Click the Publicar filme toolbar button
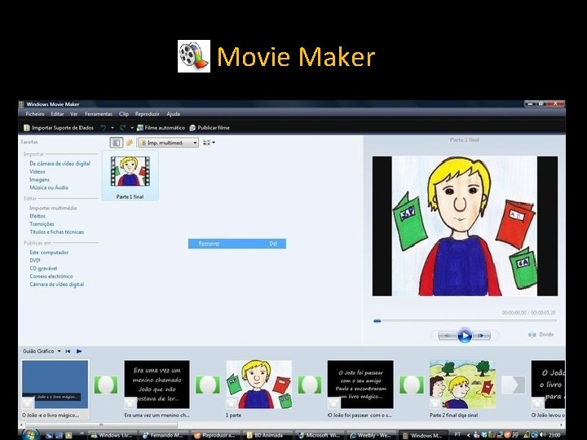Image resolution: width=587 pixels, height=440 pixels. point(210,128)
